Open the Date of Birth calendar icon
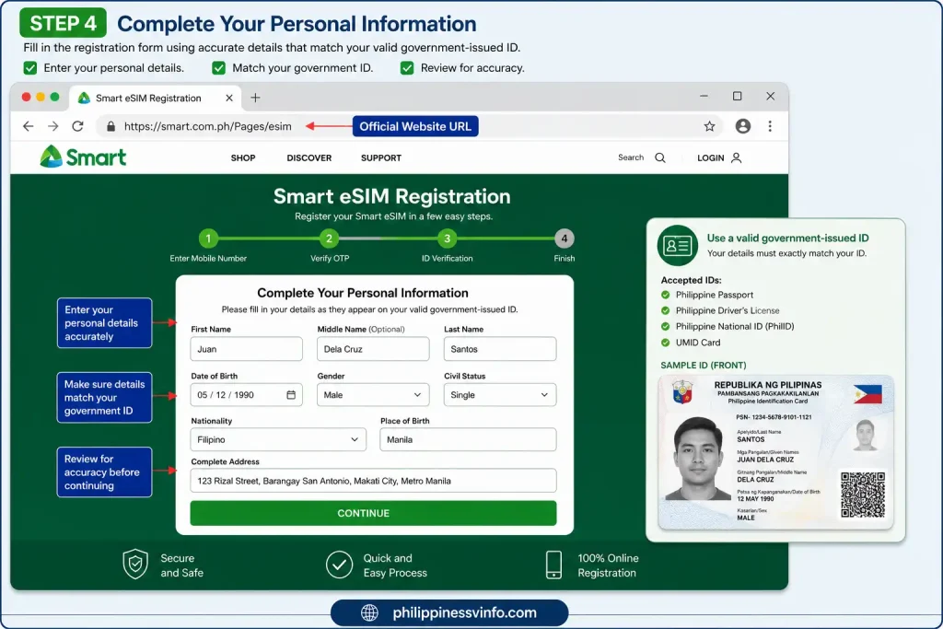 point(291,395)
